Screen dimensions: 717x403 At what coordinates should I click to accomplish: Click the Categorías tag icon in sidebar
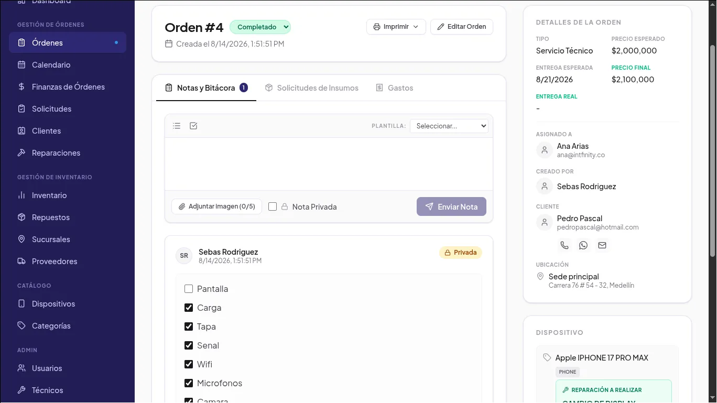[21, 326]
